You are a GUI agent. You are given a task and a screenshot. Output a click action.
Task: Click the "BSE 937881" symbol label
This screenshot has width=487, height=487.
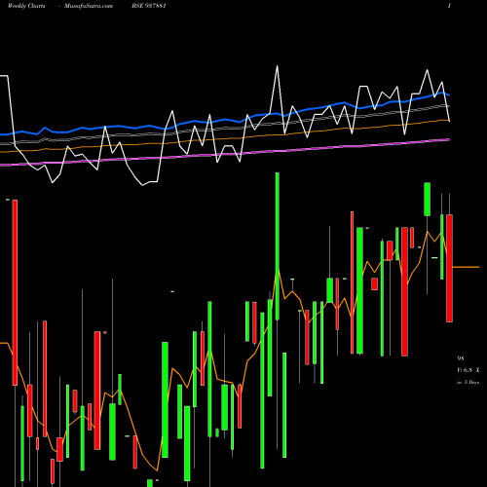[x=149, y=6]
